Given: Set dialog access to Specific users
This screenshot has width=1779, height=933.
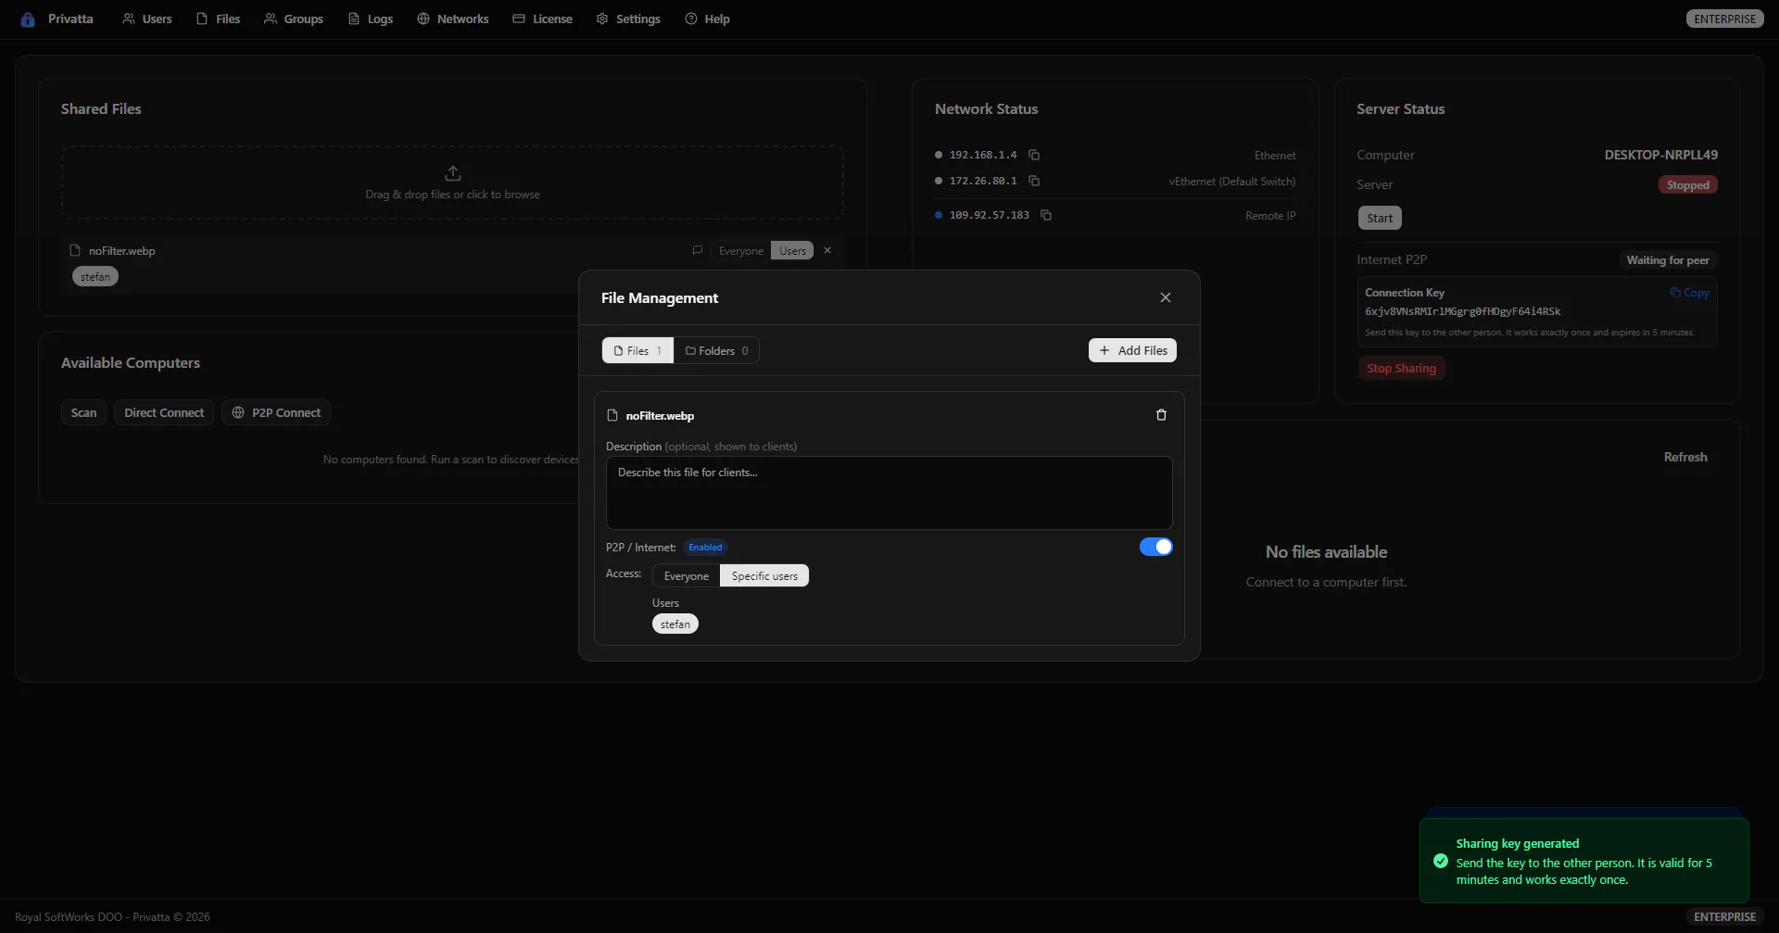Looking at the screenshot, I should pyautogui.click(x=764, y=576).
